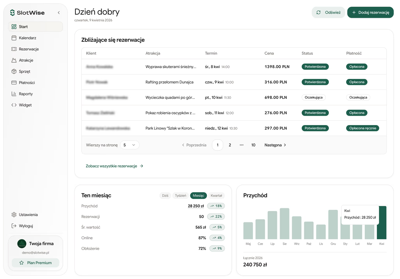
Task: Select the Atrakcje mountain icon
Action: [x=14, y=60]
